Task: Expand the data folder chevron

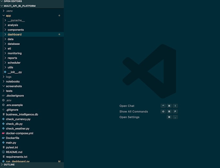Action: [x=5, y=39]
